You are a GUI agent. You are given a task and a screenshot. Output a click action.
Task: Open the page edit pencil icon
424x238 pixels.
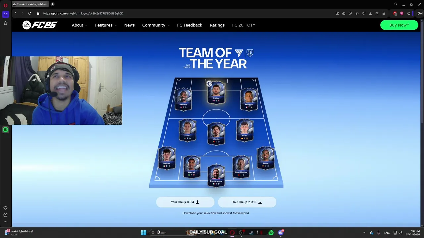(337, 13)
